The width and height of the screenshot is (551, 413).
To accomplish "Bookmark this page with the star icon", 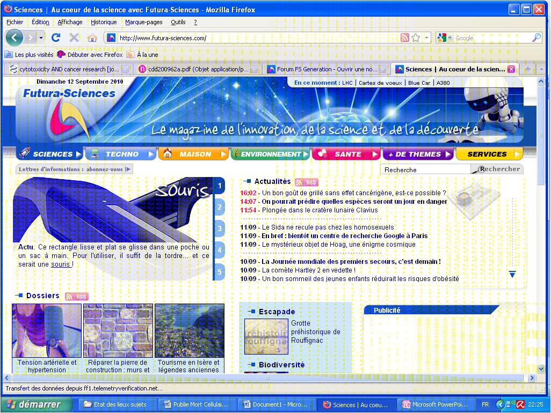I will coord(416,38).
